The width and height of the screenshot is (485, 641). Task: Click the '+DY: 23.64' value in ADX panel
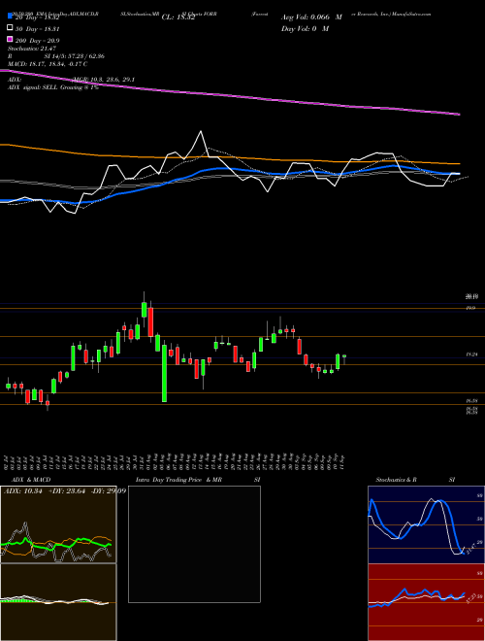click(x=67, y=490)
